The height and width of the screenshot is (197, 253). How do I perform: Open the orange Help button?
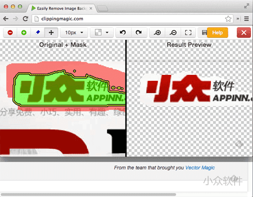(x=217, y=33)
